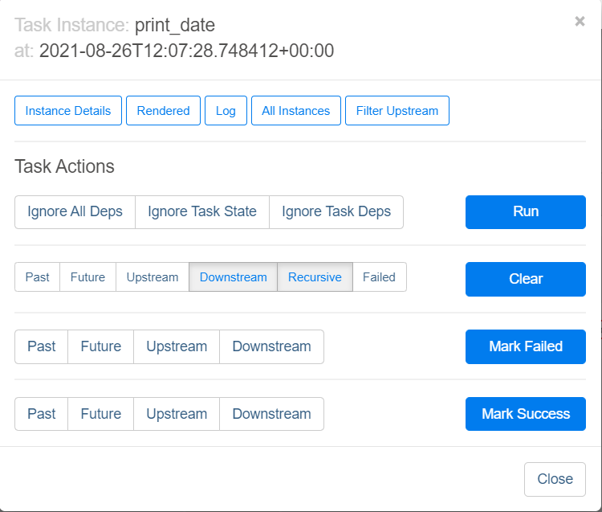Open Instance Details
602x512 pixels.
[x=68, y=111]
